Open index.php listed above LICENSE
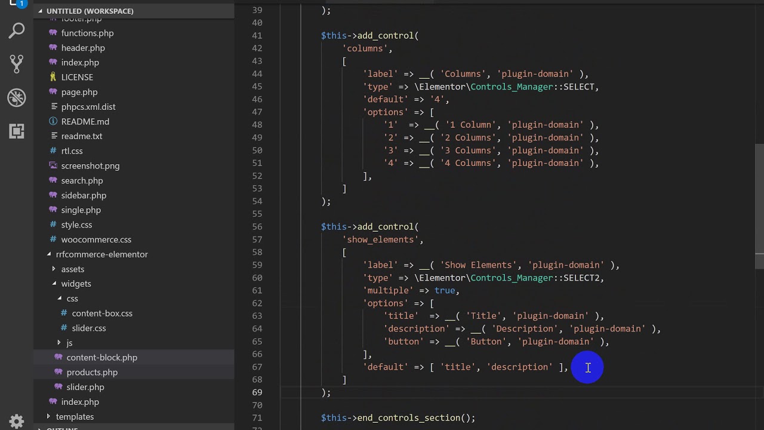The image size is (764, 430). pyautogui.click(x=79, y=62)
